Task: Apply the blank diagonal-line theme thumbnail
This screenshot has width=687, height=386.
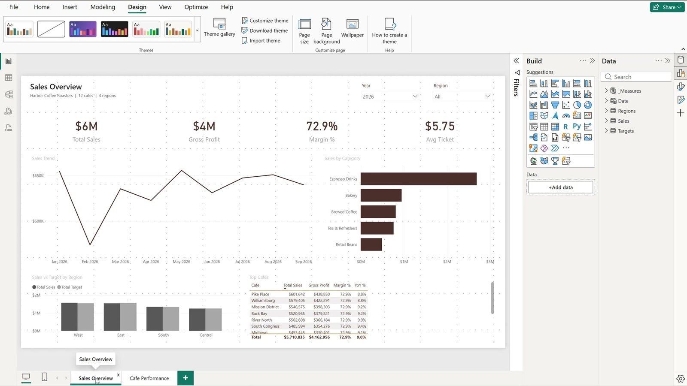Action: pyautogui.click(x=51, y=29)
